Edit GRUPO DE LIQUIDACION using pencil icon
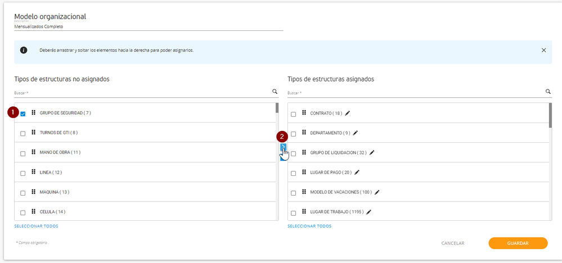Image resolution: width=562 pixels, height=263 pixels. (x=372, y=152)
